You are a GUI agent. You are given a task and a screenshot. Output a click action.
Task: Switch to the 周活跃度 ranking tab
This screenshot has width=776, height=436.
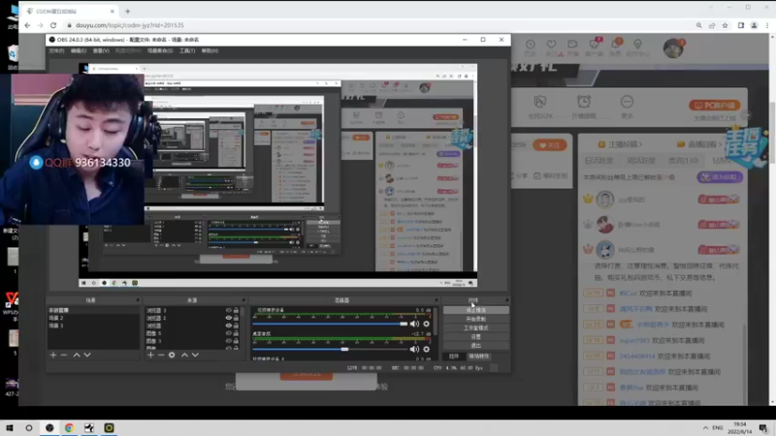(x=641, y=161)
